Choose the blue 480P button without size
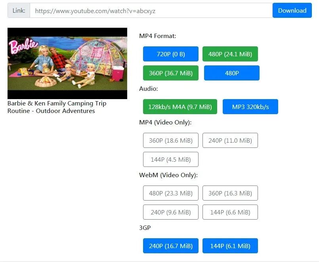This screenshot has height=264, width=319. pyautogui.click(x=232, y=73)
